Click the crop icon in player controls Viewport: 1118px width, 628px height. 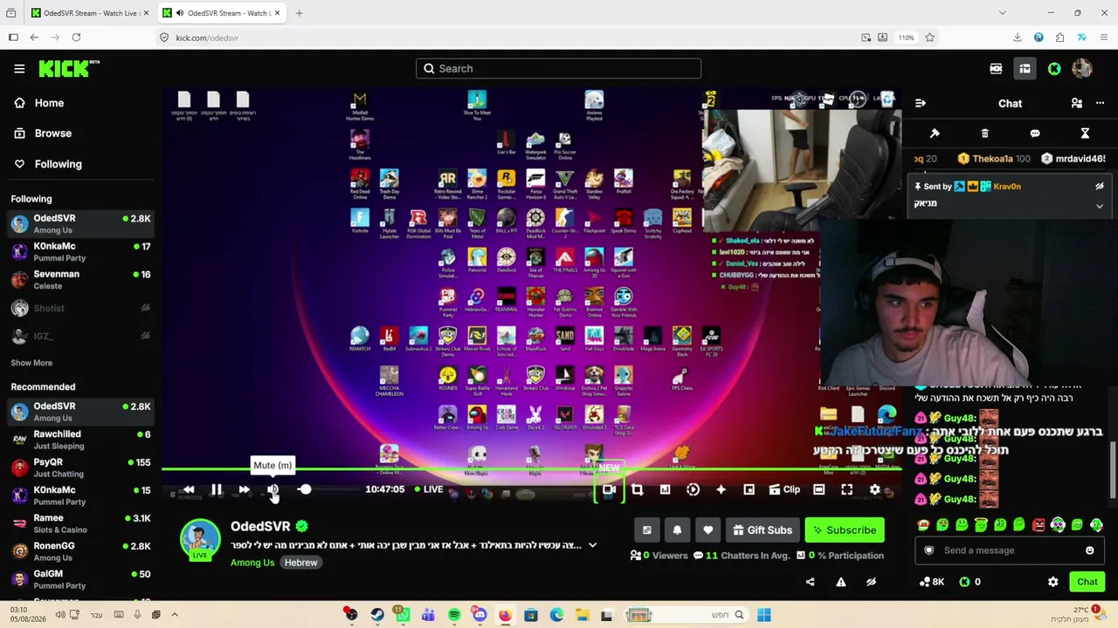[637, 490]
